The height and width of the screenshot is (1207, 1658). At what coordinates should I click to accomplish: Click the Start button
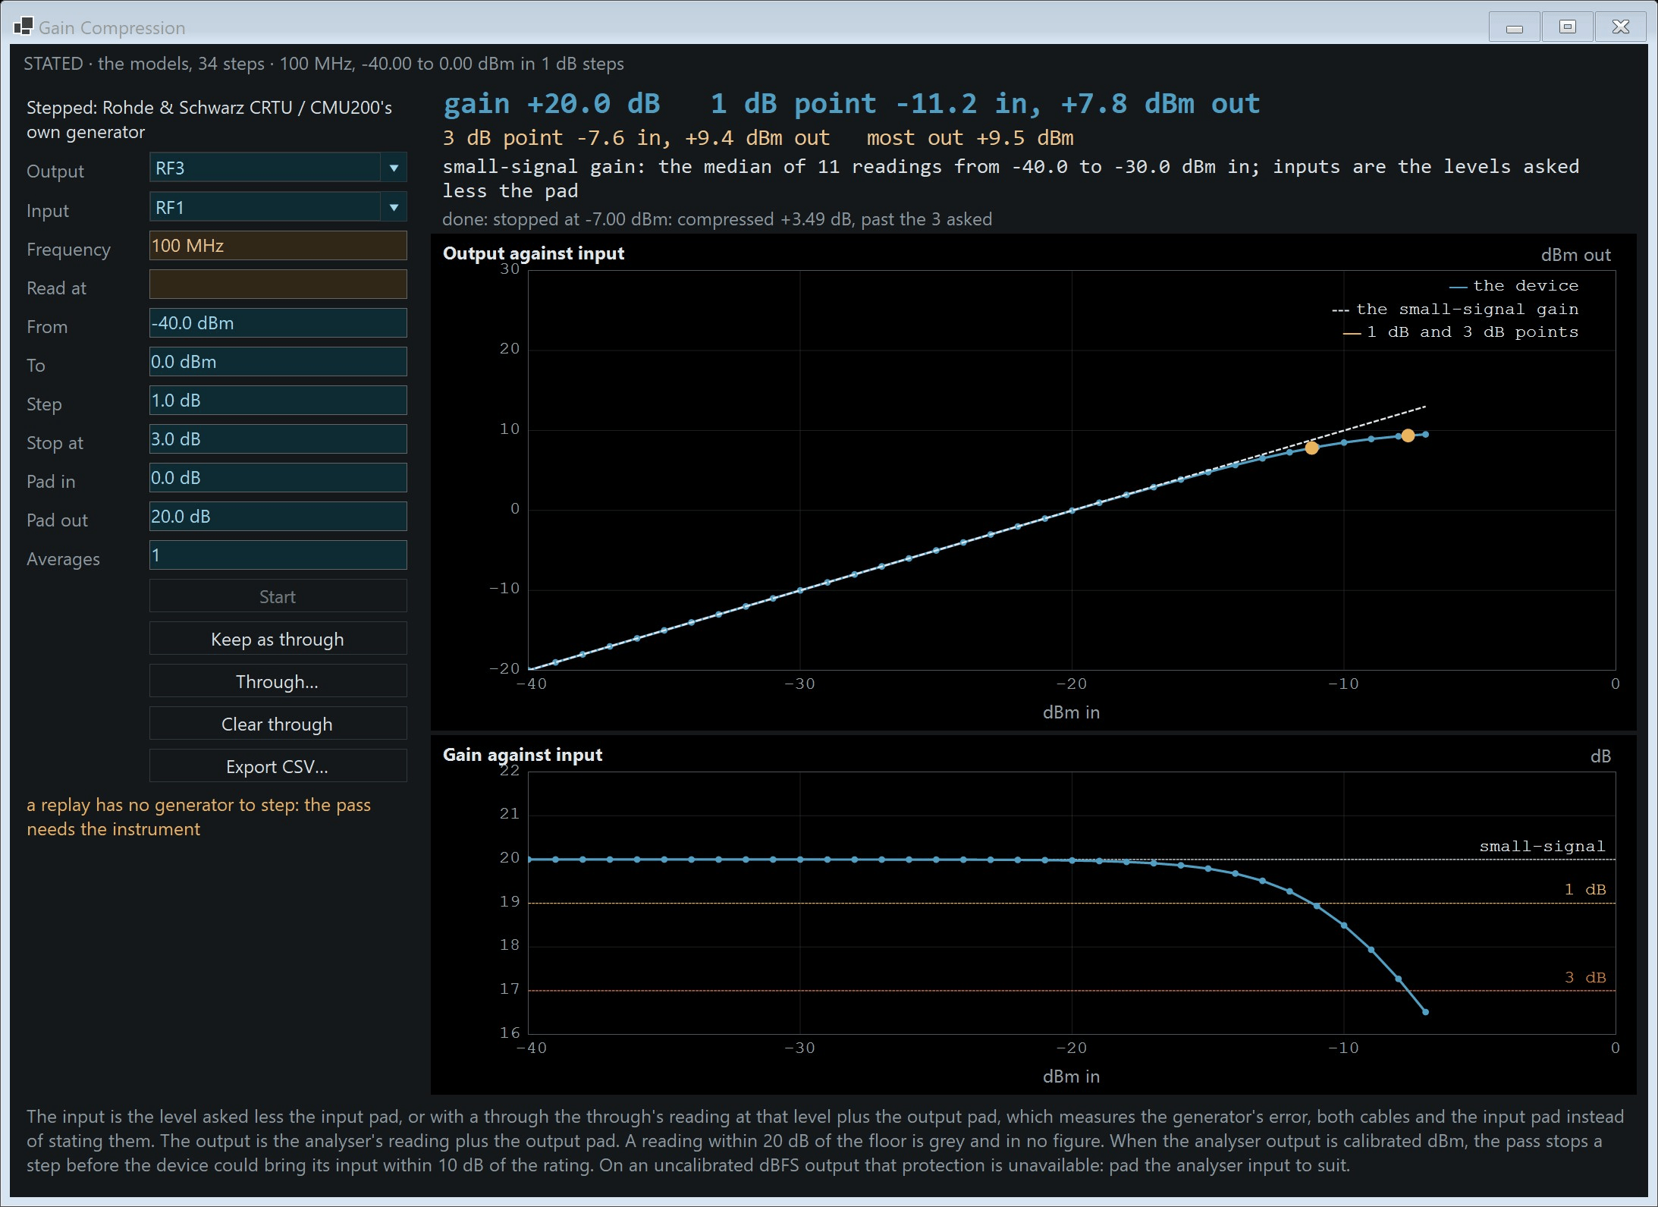(278, 596)
